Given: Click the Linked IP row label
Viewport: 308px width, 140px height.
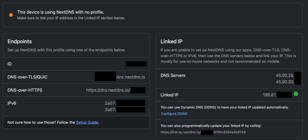Looking at the screenshot, I should [x=169, y=95].
